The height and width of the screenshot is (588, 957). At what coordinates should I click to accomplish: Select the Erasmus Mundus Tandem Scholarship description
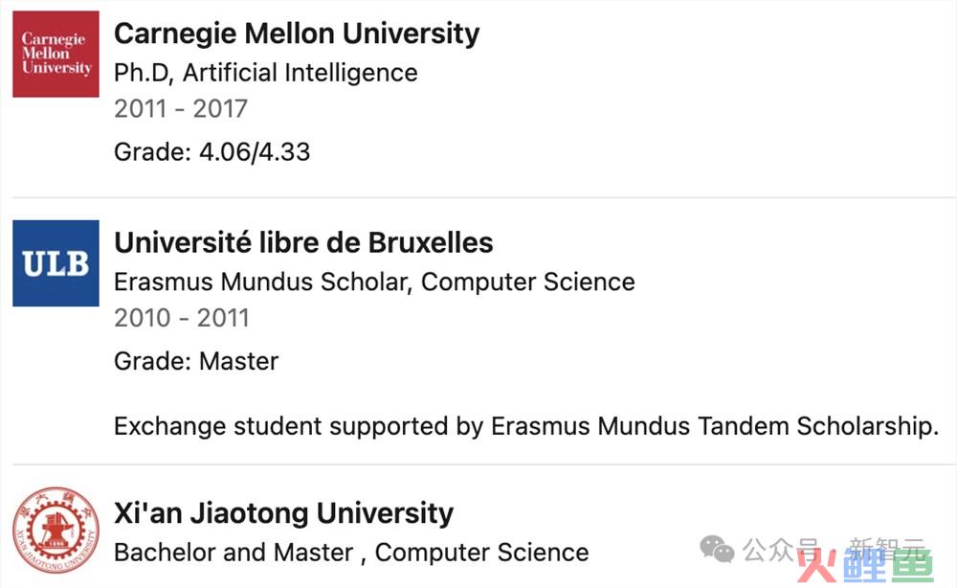point(526,426)
